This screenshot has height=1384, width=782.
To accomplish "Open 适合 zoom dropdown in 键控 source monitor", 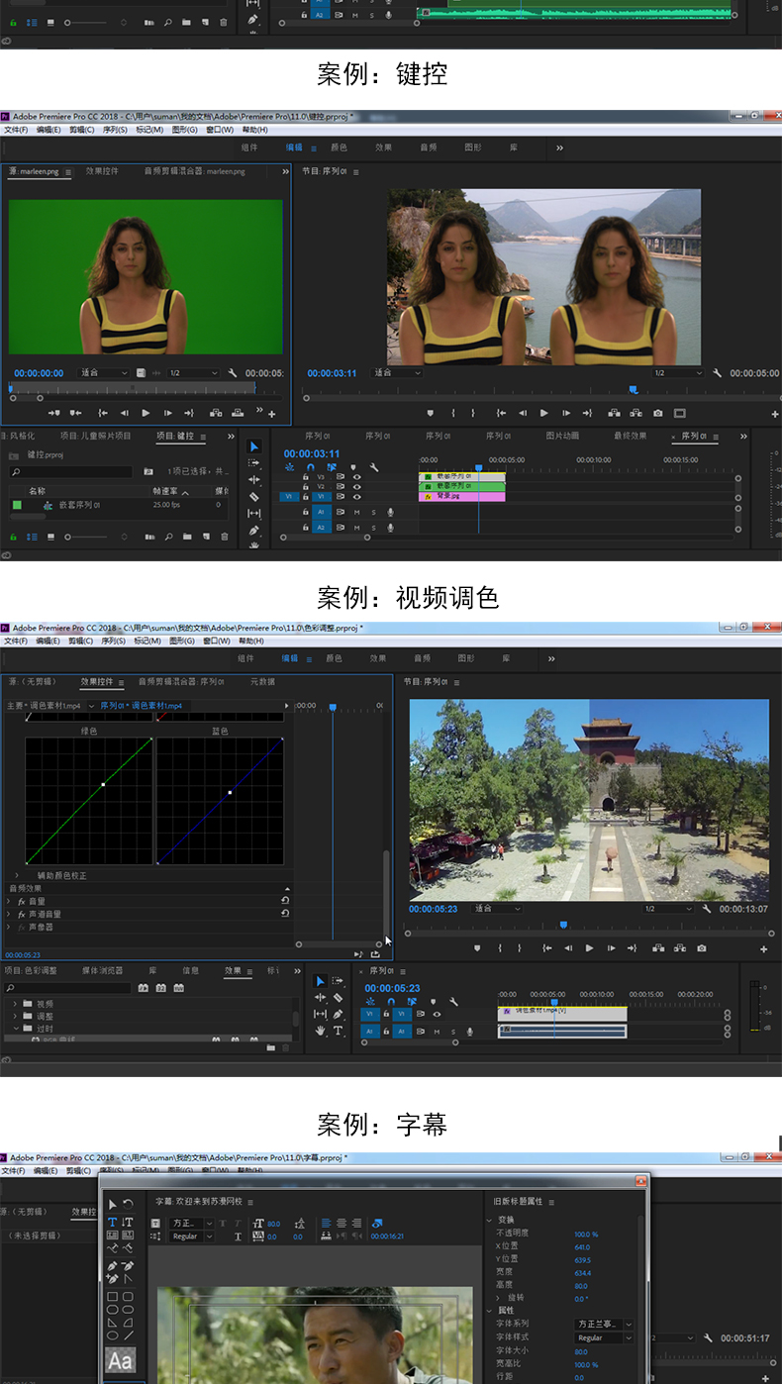I will tap(103, 373).
